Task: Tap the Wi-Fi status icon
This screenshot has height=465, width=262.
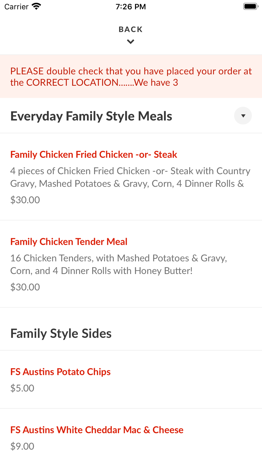Action: 36,7
